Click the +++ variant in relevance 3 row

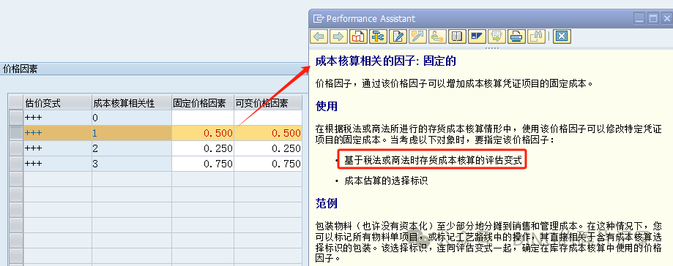(x=58, y=164)
